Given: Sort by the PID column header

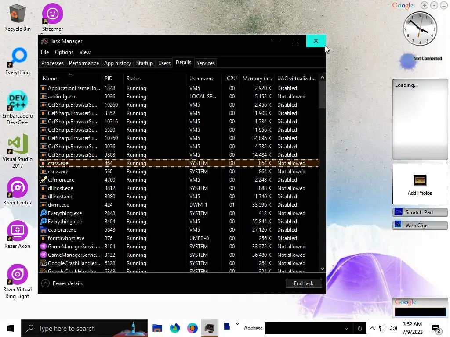Looking at the screenshot, I should coord(113,78).
